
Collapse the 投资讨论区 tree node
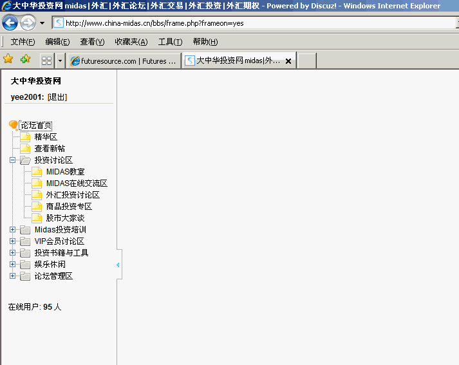13,160
